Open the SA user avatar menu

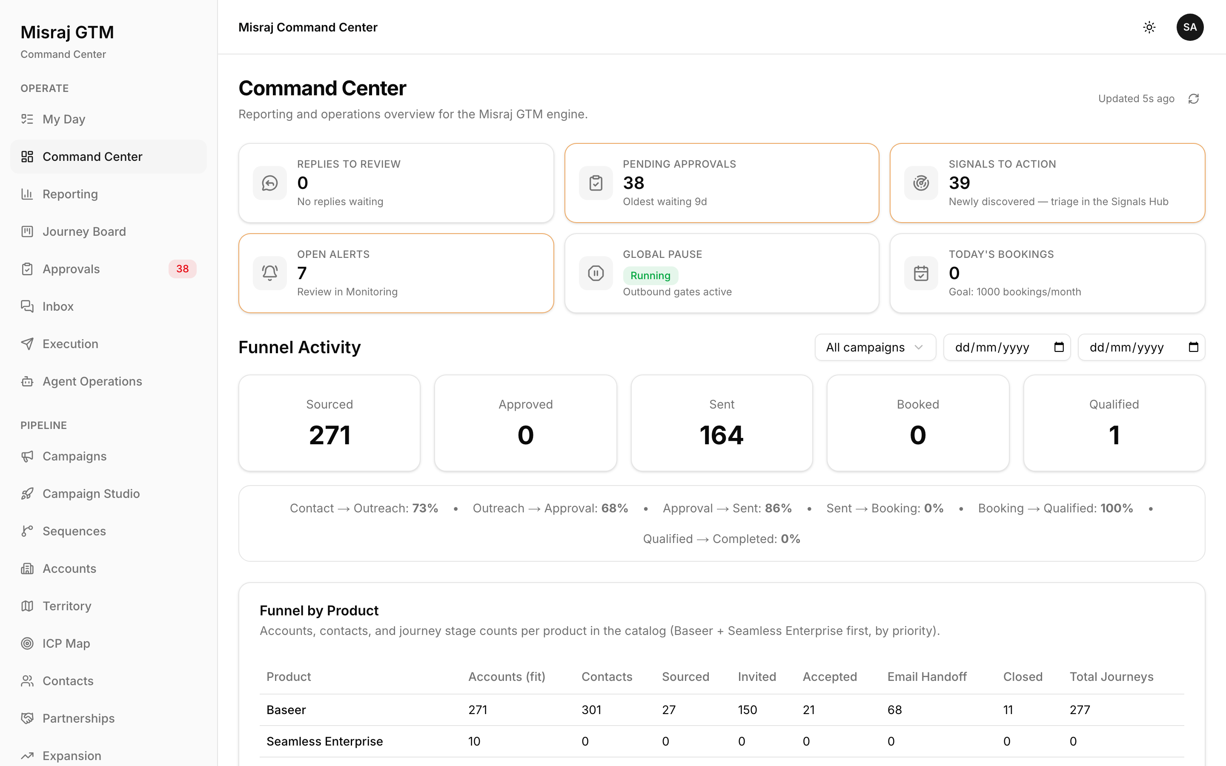(1189, 27)
